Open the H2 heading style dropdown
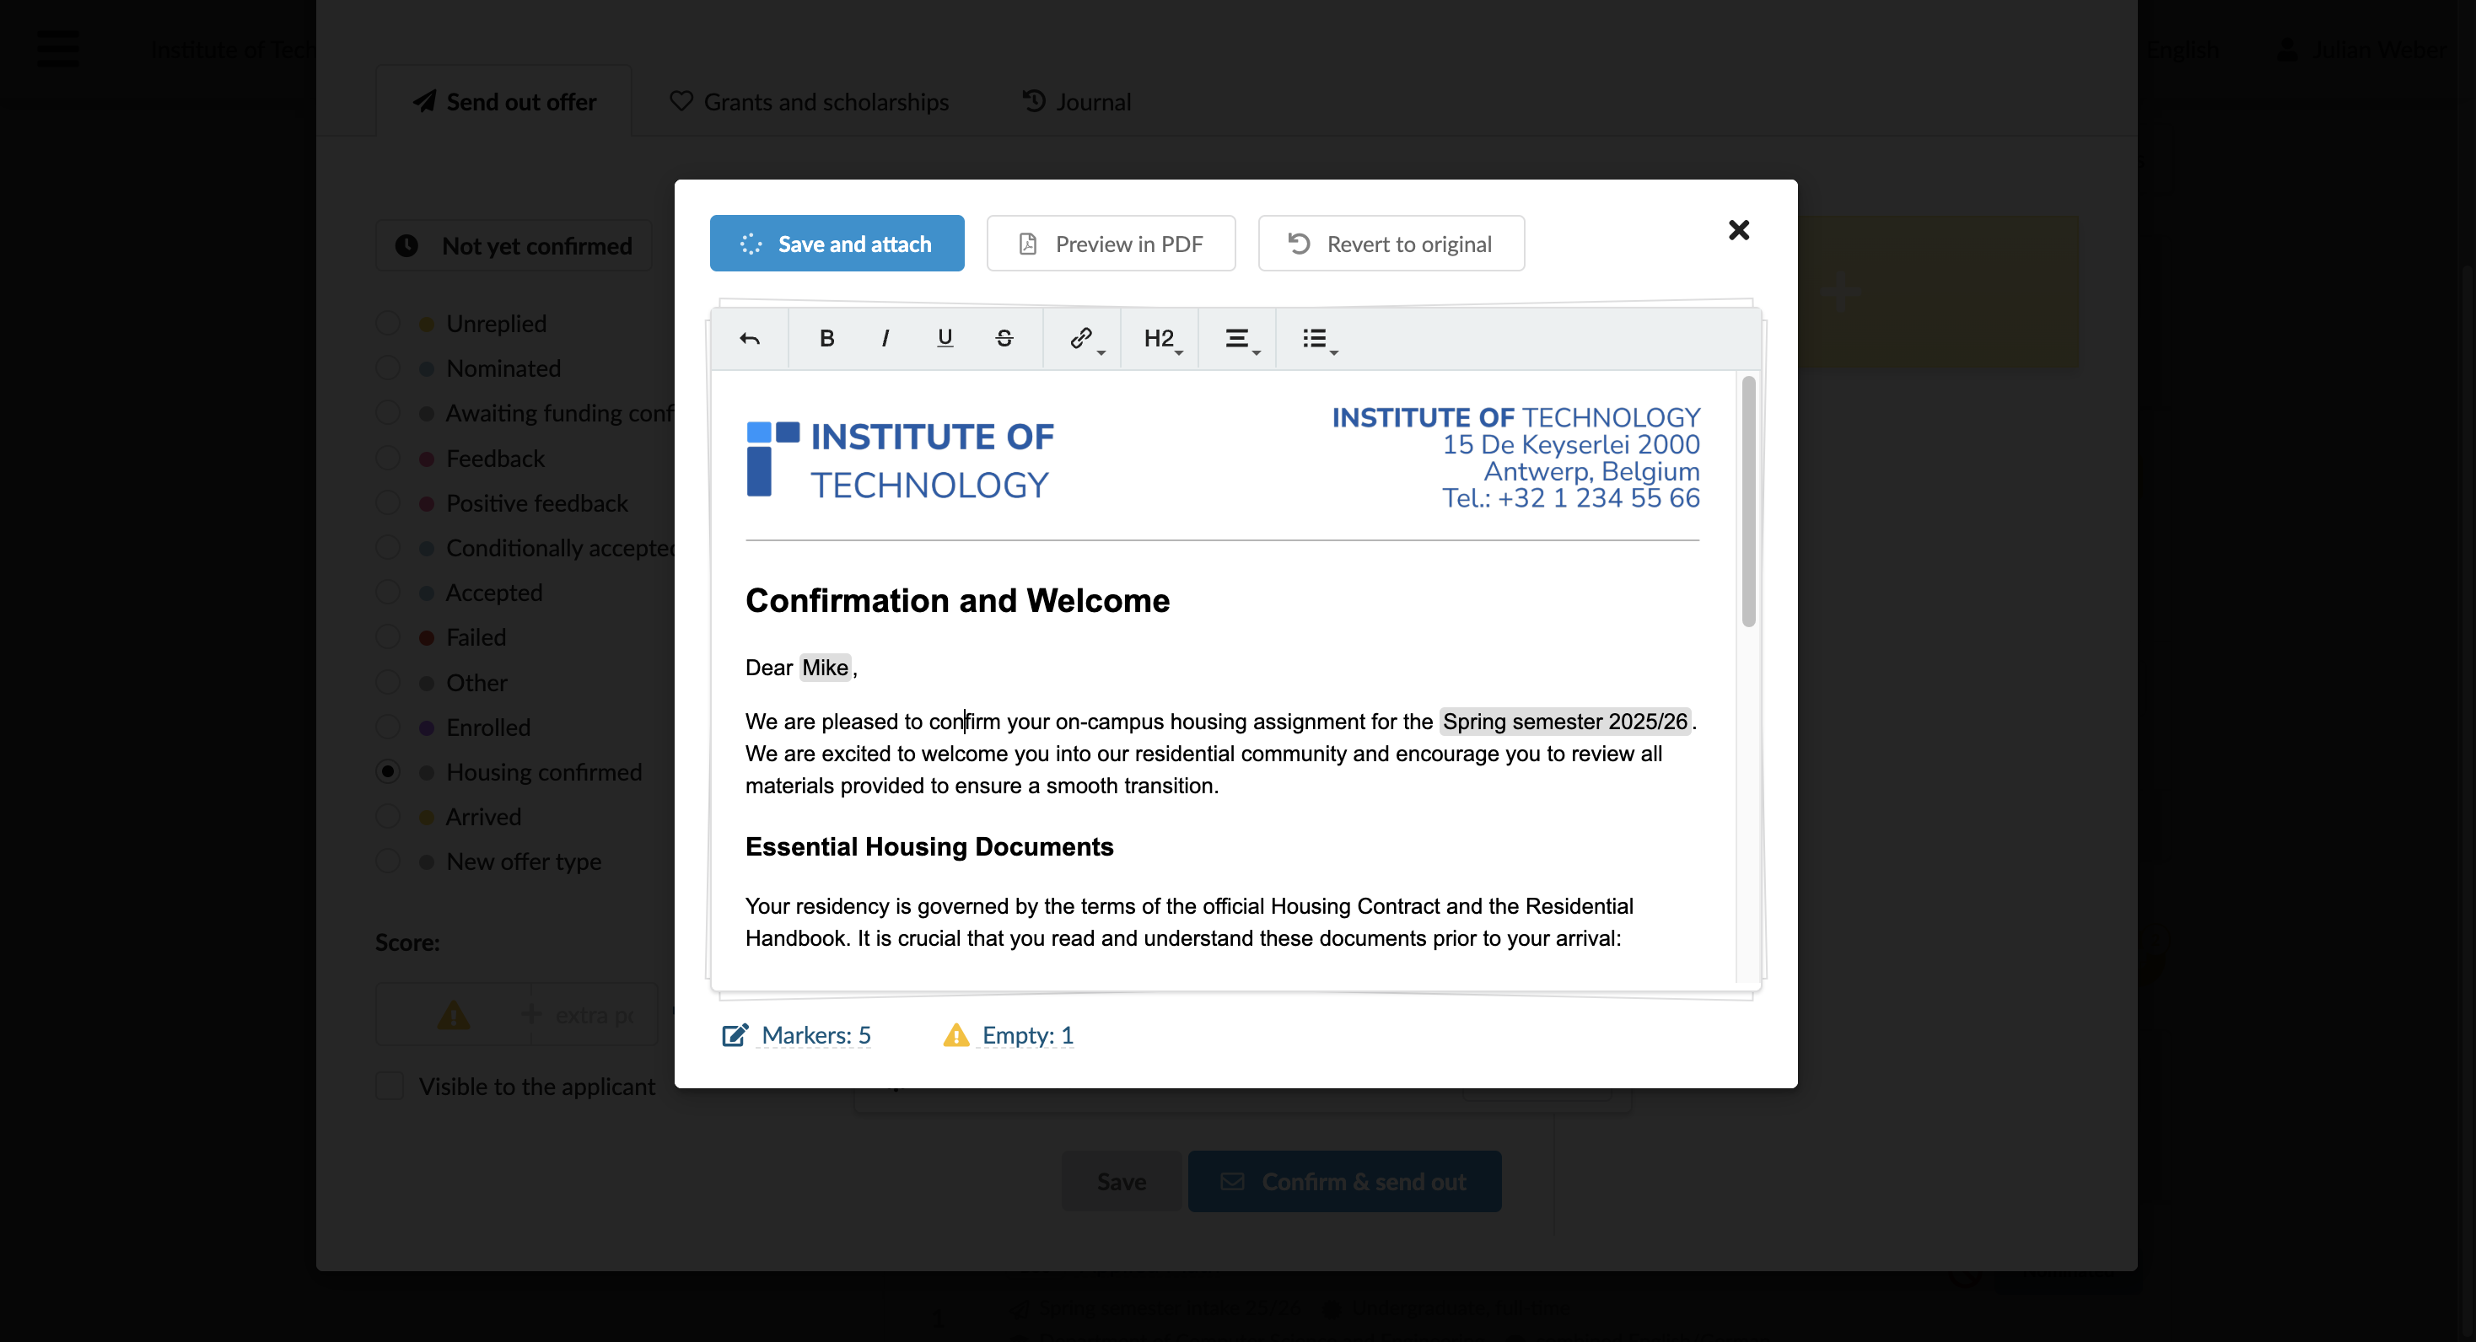Viewport: 2476px width, 1342px height. click(1163, 338)
